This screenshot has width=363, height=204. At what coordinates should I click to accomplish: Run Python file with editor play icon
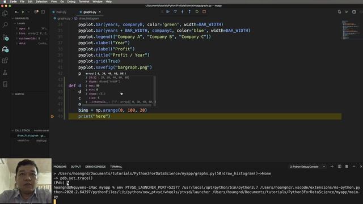tap(347, 12)
